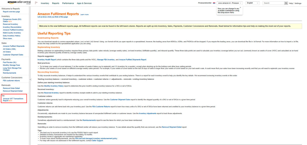Open All Orders report in sidebar
The width and height of the screenshot is (307, 145).
(x=7, y=52)
